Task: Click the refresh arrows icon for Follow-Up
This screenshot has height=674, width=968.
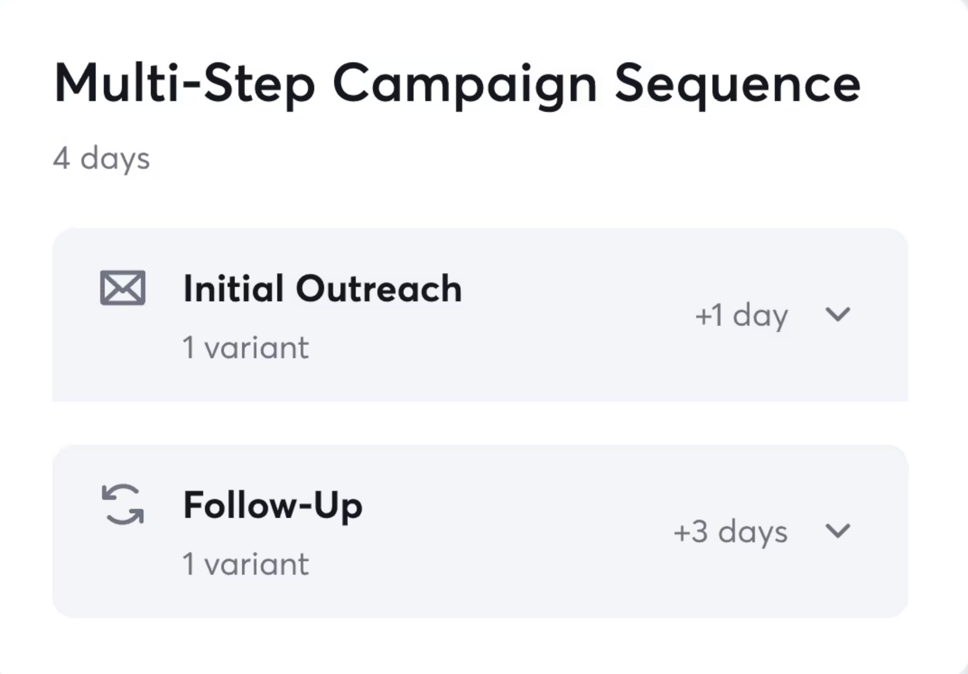Action: click(x=123, y=504)
